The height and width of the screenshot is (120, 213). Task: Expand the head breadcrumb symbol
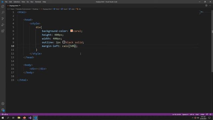point(65,9)
